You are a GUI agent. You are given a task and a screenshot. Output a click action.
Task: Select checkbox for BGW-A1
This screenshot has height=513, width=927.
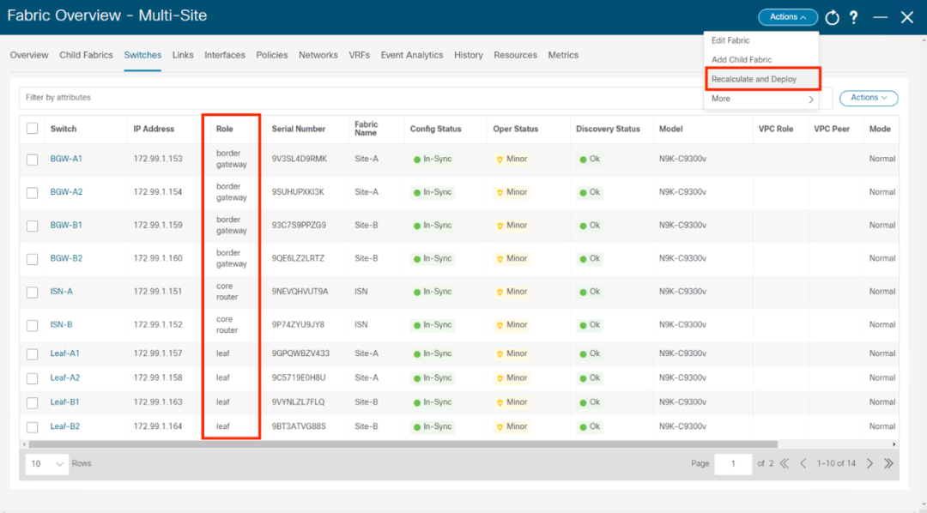pyautogui.click(x=33, y=160)
